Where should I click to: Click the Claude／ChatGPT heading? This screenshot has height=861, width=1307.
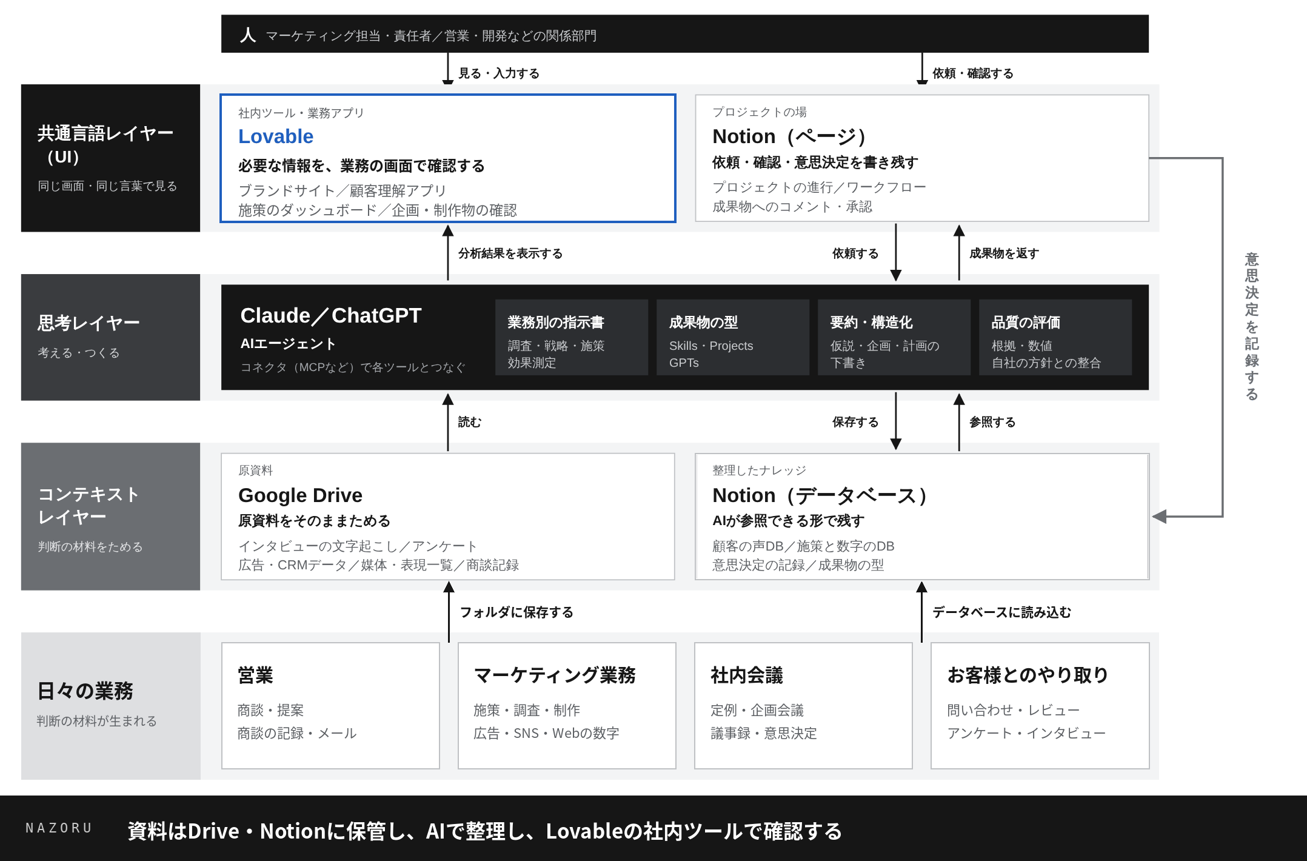coord(330,315)
